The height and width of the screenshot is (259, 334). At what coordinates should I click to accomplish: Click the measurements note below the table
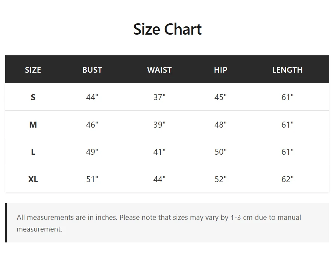(159, 223)
